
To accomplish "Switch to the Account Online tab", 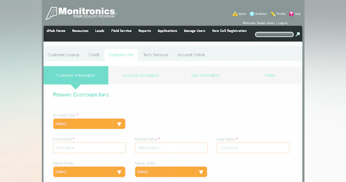I will point(191,55).
